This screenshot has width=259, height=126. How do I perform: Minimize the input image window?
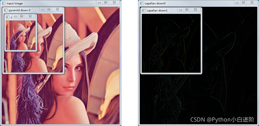pos(99,2)
